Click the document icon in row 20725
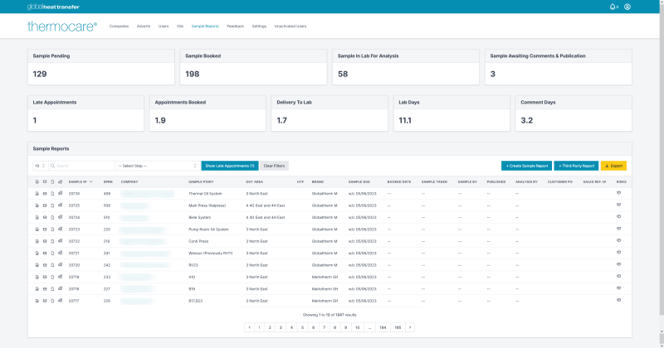The width and height of the screenshot is (664, 348). tap(37, 205)
